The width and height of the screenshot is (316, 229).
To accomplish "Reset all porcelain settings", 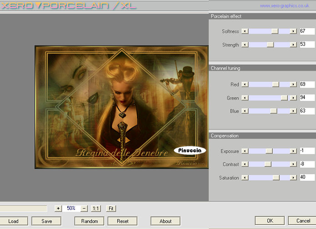I will click(x=123, y=221).
